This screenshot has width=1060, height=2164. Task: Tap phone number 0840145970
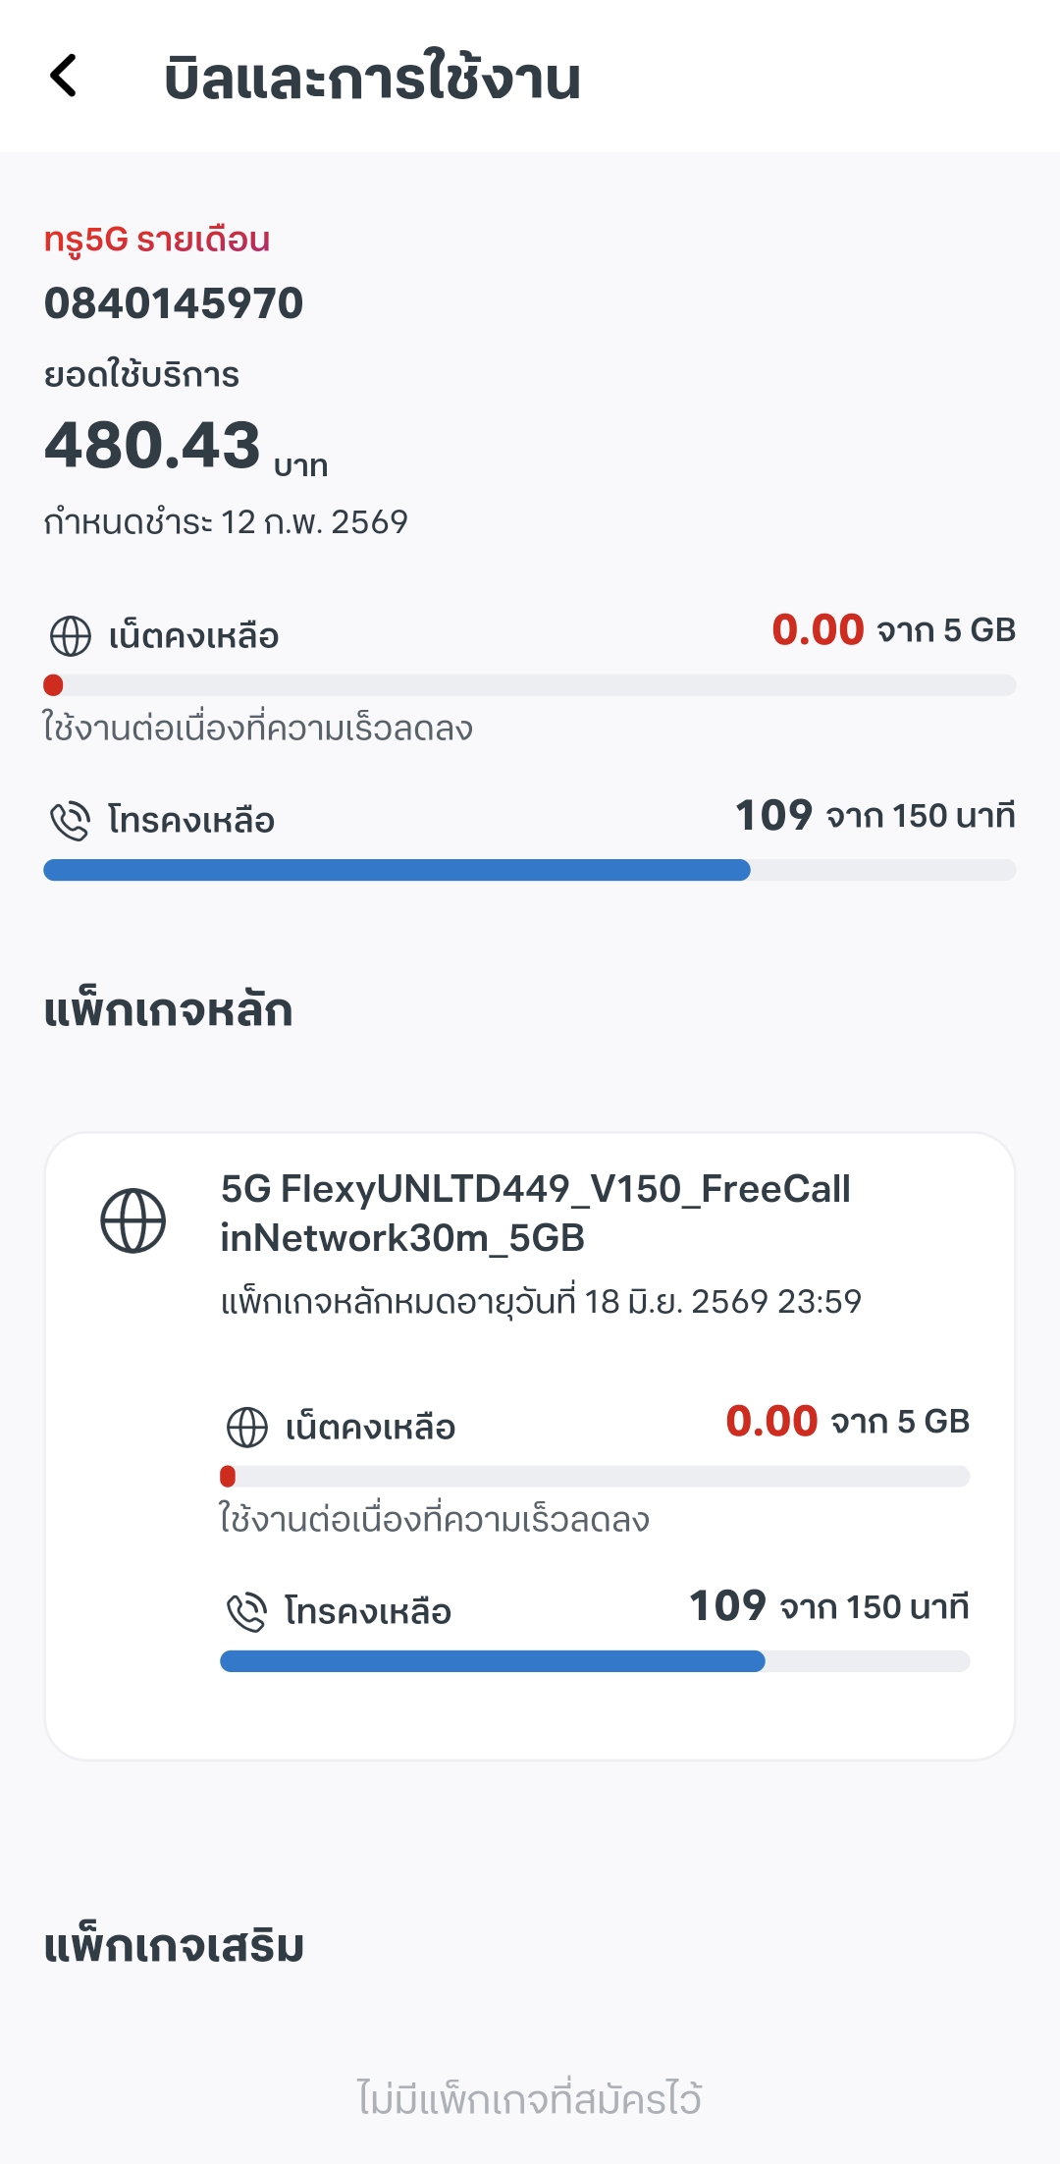pyautogui.click(x=174, y=303)
